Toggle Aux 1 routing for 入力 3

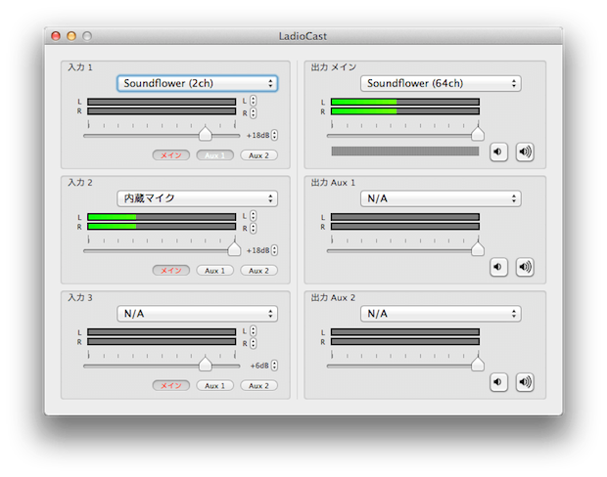(215, 385)
